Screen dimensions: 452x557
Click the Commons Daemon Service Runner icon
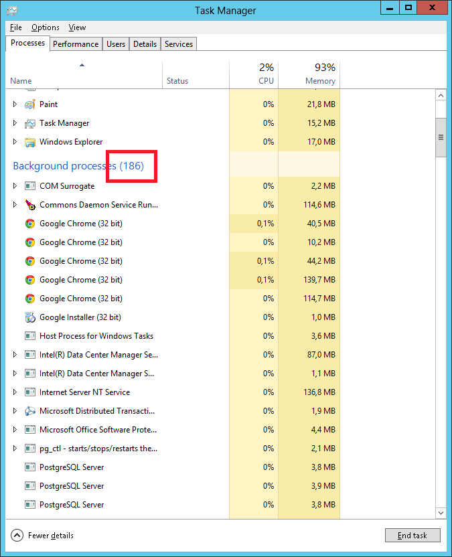click(x=29, y=205)
